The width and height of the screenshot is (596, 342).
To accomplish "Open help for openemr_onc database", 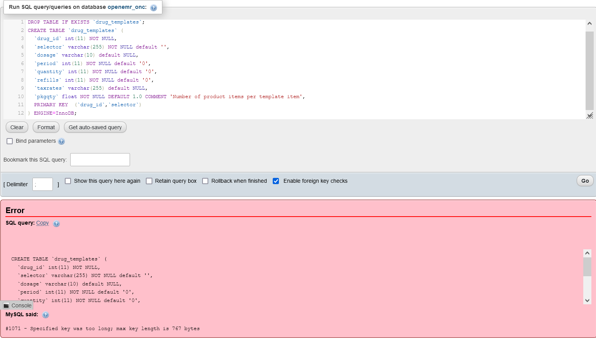I will click(x=154, y=7).
